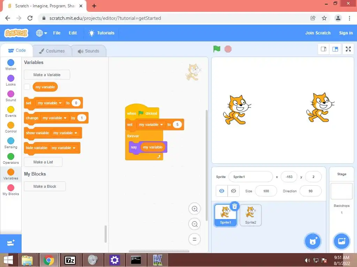Switch to the Sounds tab
The height and width of the screenshot is (267, 357).
pyautogui.click(x=89, y=51)
